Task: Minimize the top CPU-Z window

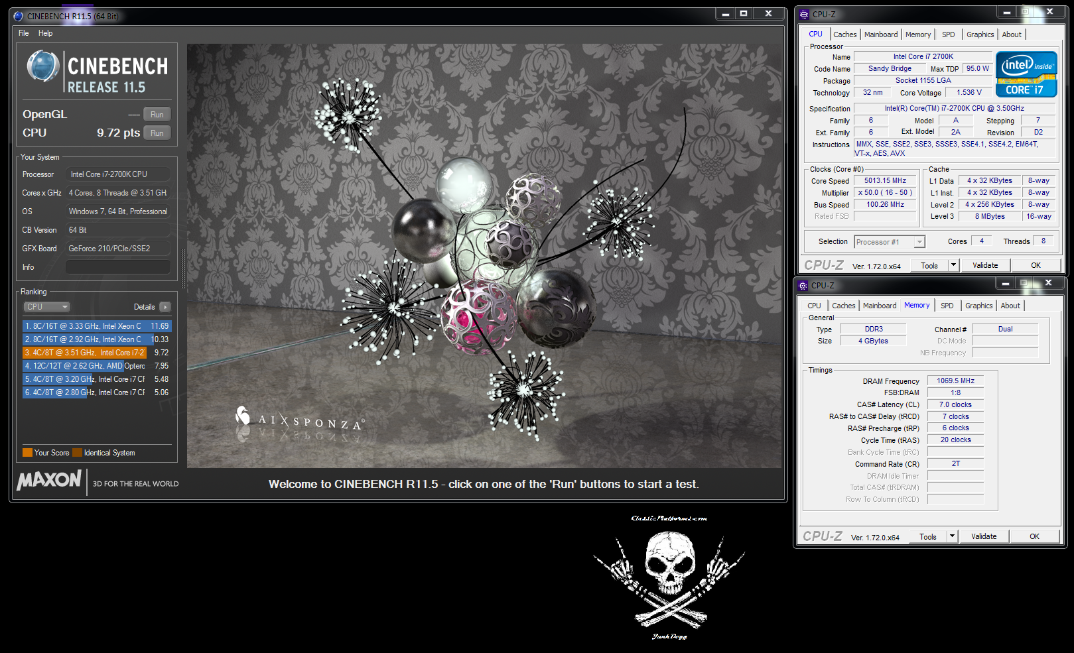Action: pyautogui.click(x=1007, y=12)
